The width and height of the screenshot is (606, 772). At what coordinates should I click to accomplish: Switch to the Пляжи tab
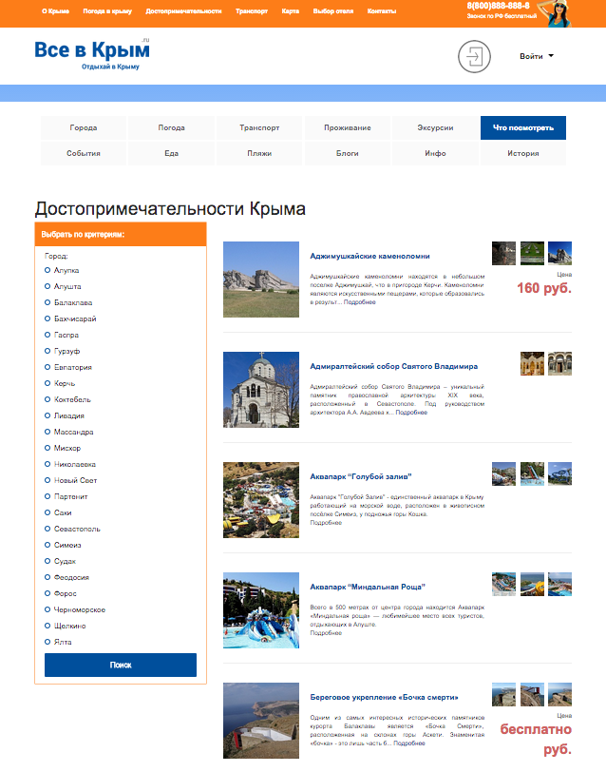(x=259, y=153)
